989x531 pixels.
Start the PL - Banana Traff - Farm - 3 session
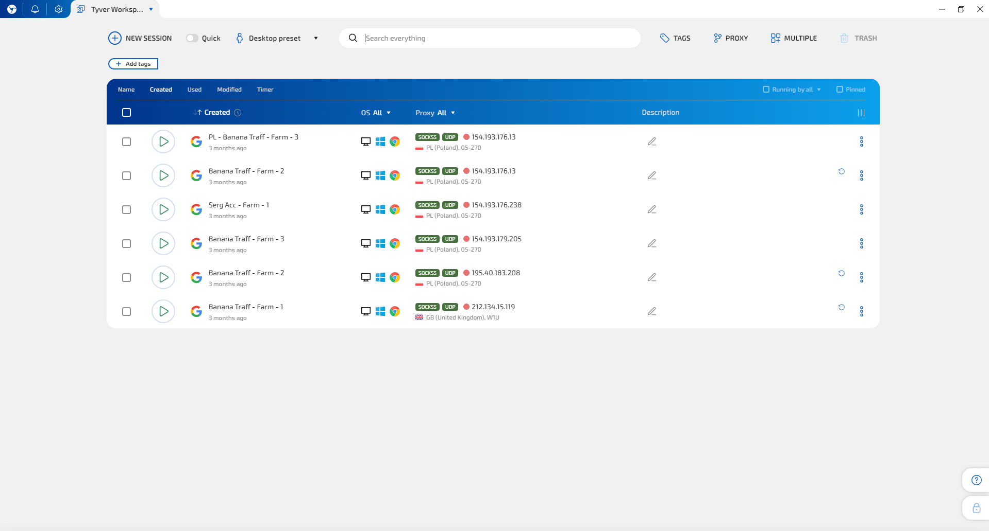(163, 141)
